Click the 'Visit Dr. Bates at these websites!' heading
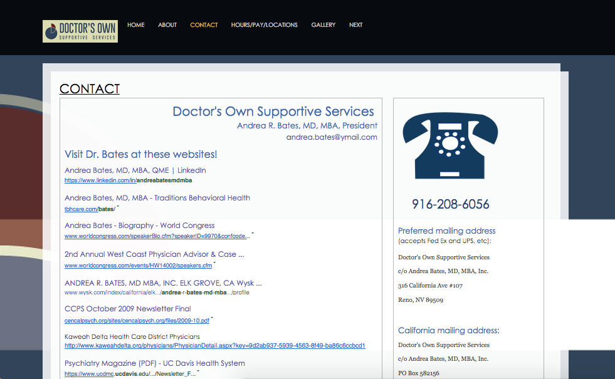This screenshot has width=615, height=379. pyautogui.click(x=141, y=154)
